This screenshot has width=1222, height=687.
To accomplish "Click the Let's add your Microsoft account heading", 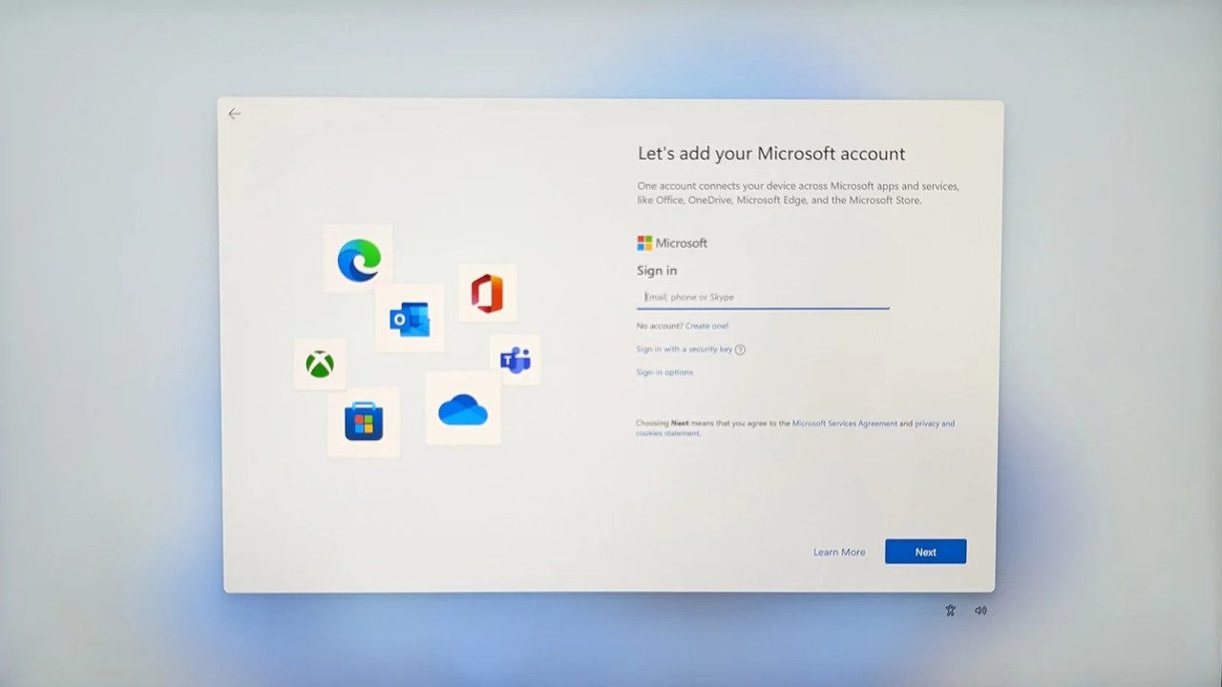I will [x=771, y=154].
